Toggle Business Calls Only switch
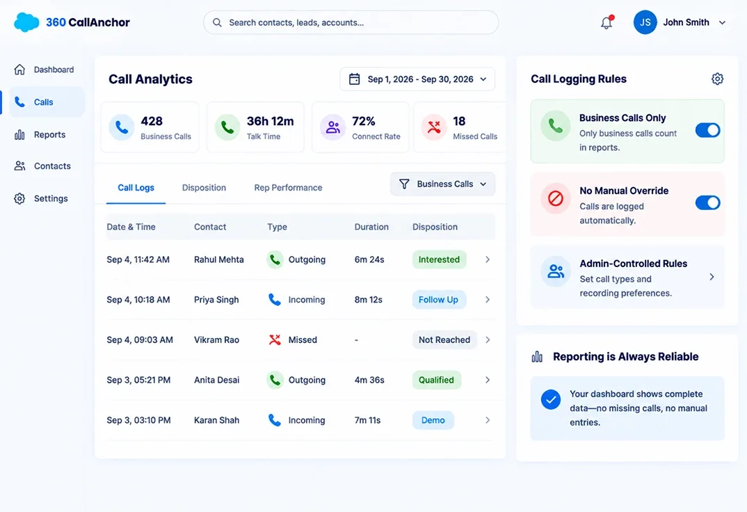This screenshot has width=747, height=512. (707, 130)
